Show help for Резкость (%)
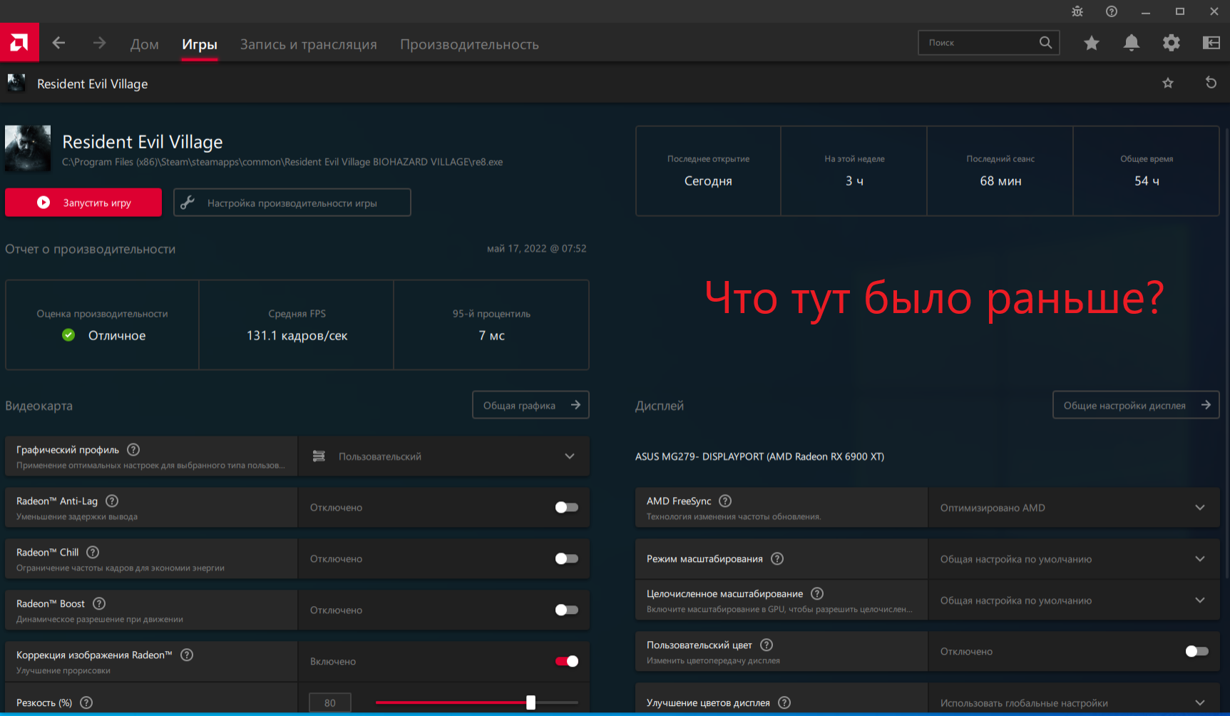This screenshot has width=1230, height=716. [x=86, y=702]
